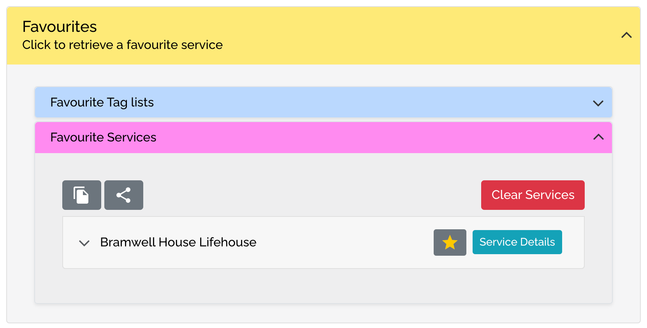Copy favourite services with the documents icon
The image size is (647, 328).
coord(81,195)
